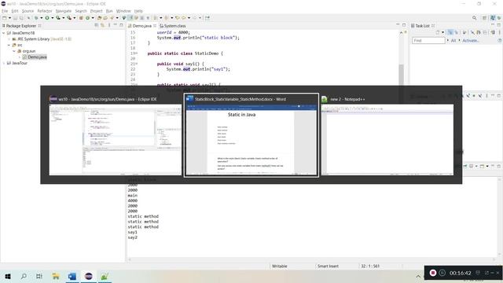This screenshot has height=283, width=503.
Task: Open Package Explorer view menu
Action: pos(109,25)
